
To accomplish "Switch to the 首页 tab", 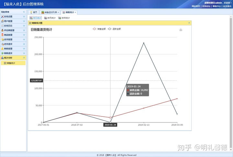I will 34,13.
